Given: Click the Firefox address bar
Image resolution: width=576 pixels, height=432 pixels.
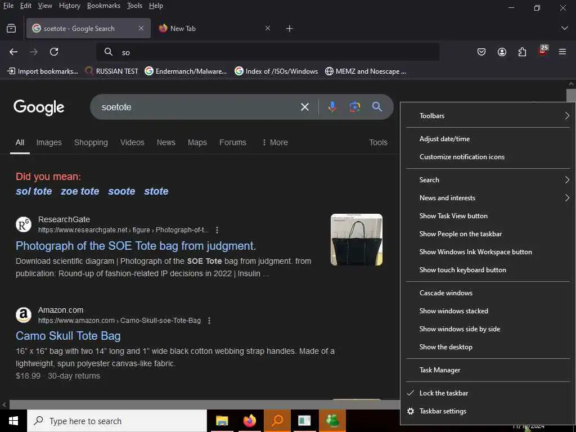Looking at the screenshot, I should [268, 52].
